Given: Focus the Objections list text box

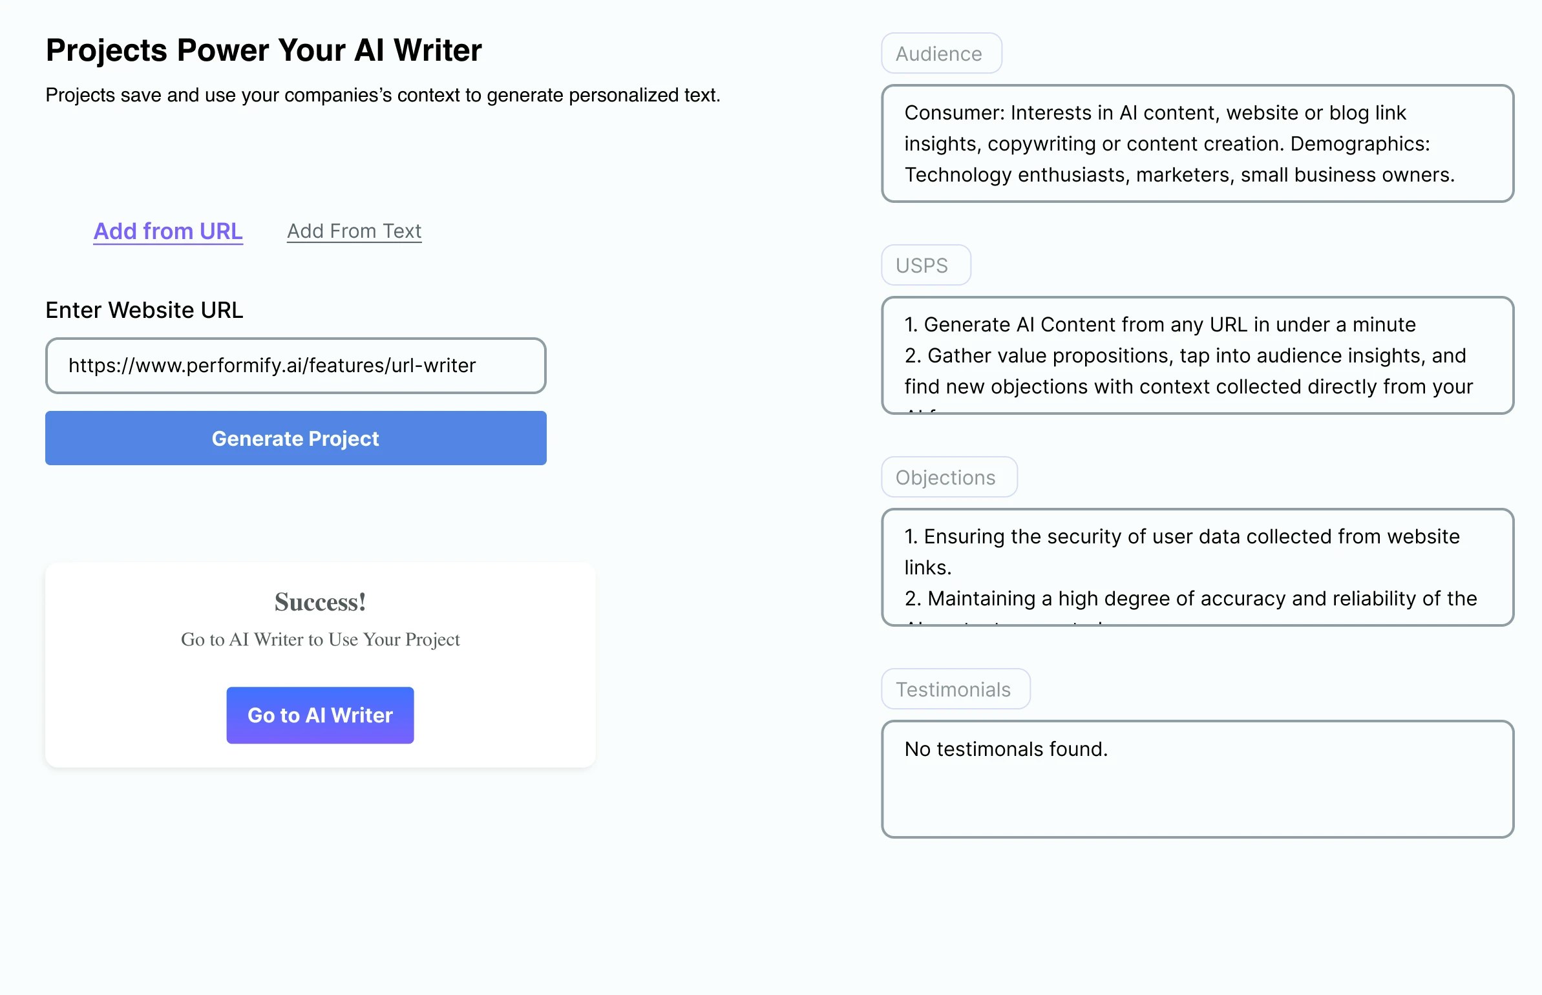Looking at the screenshot, I should click(x=1197, y=567).
